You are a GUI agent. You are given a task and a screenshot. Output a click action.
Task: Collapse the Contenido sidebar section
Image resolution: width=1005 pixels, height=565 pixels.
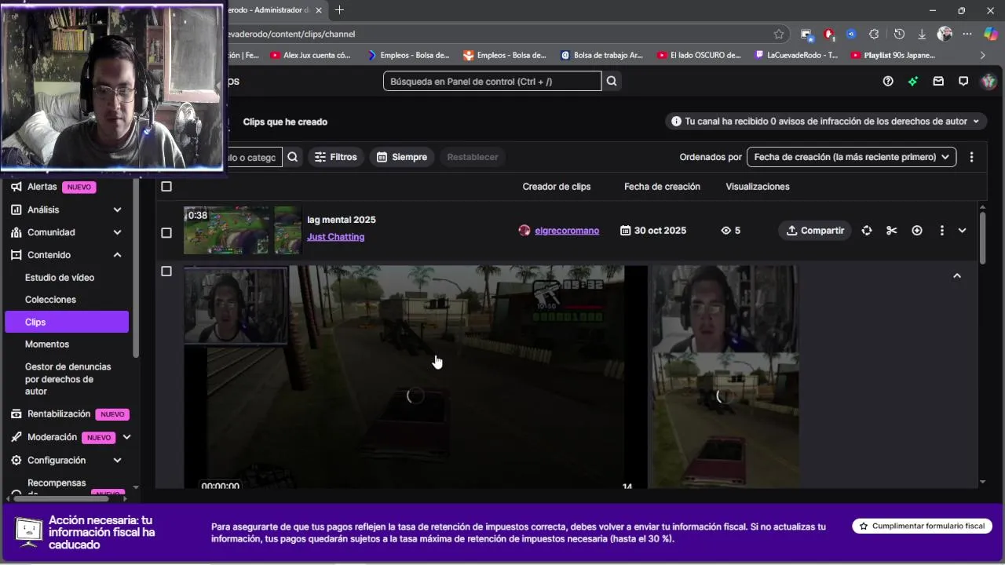(117, 255)
